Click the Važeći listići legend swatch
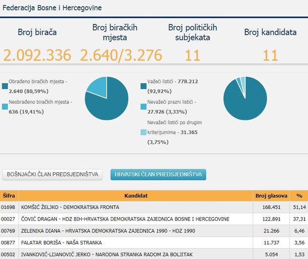The height and width of the screenshot is (259, 308). pos(143,86)
